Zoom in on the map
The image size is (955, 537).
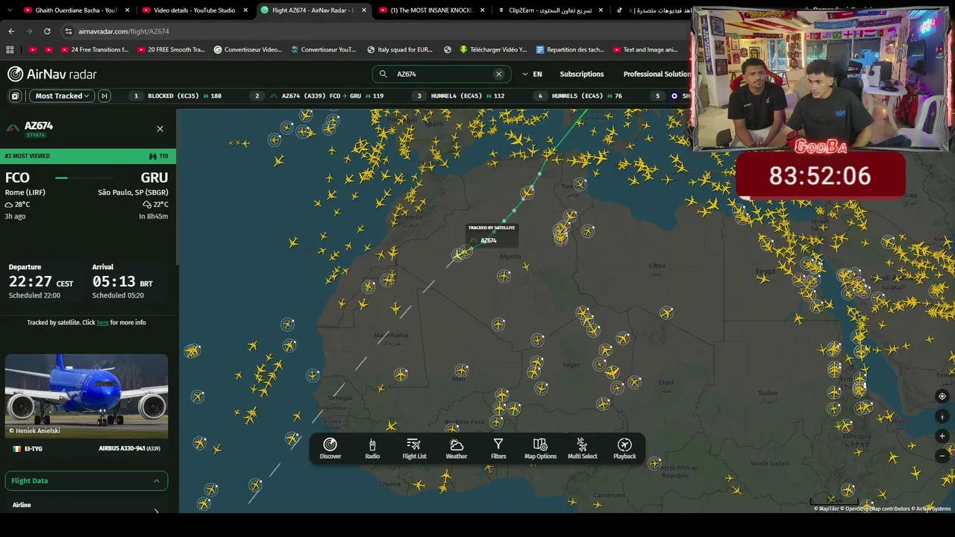coord(942,436)
